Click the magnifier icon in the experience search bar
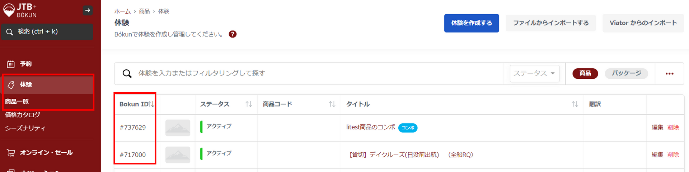Image resolution: width=689 pixels, height=172 pixels. pos(127,74)
